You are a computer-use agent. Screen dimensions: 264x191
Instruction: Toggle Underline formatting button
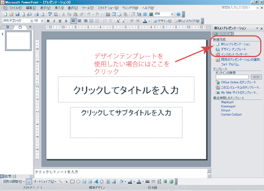[60, 21]
